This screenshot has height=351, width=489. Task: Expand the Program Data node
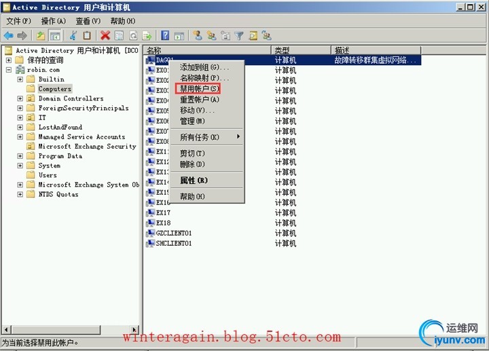[20, 156]
